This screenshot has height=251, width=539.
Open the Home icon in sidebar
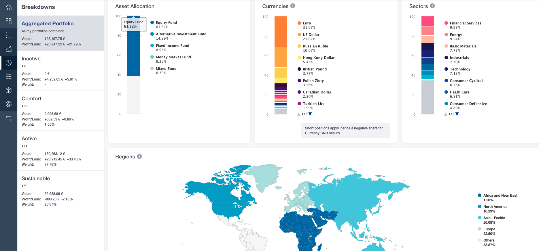(x=9, y=7)
